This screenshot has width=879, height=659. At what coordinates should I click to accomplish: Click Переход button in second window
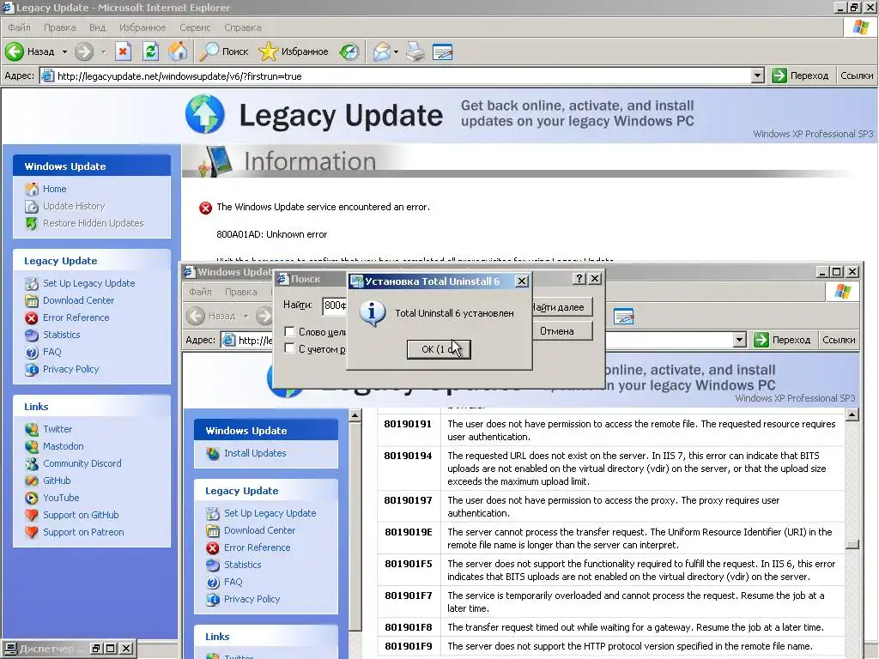pyautogui.click(x=783, y=340)
